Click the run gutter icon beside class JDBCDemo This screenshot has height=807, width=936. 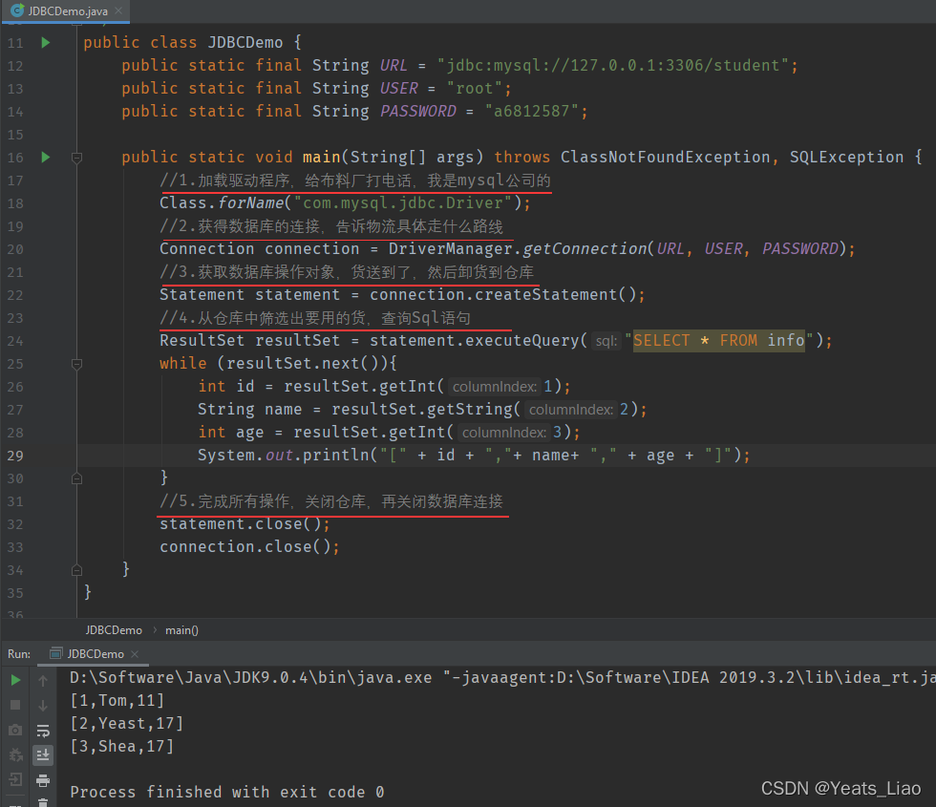coord(46,42)
